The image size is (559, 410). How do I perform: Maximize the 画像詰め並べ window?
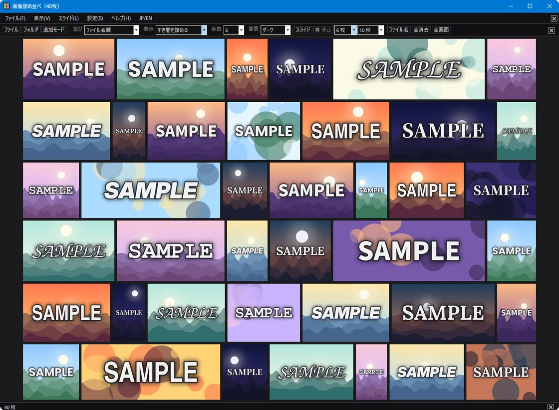click(530, 6)
